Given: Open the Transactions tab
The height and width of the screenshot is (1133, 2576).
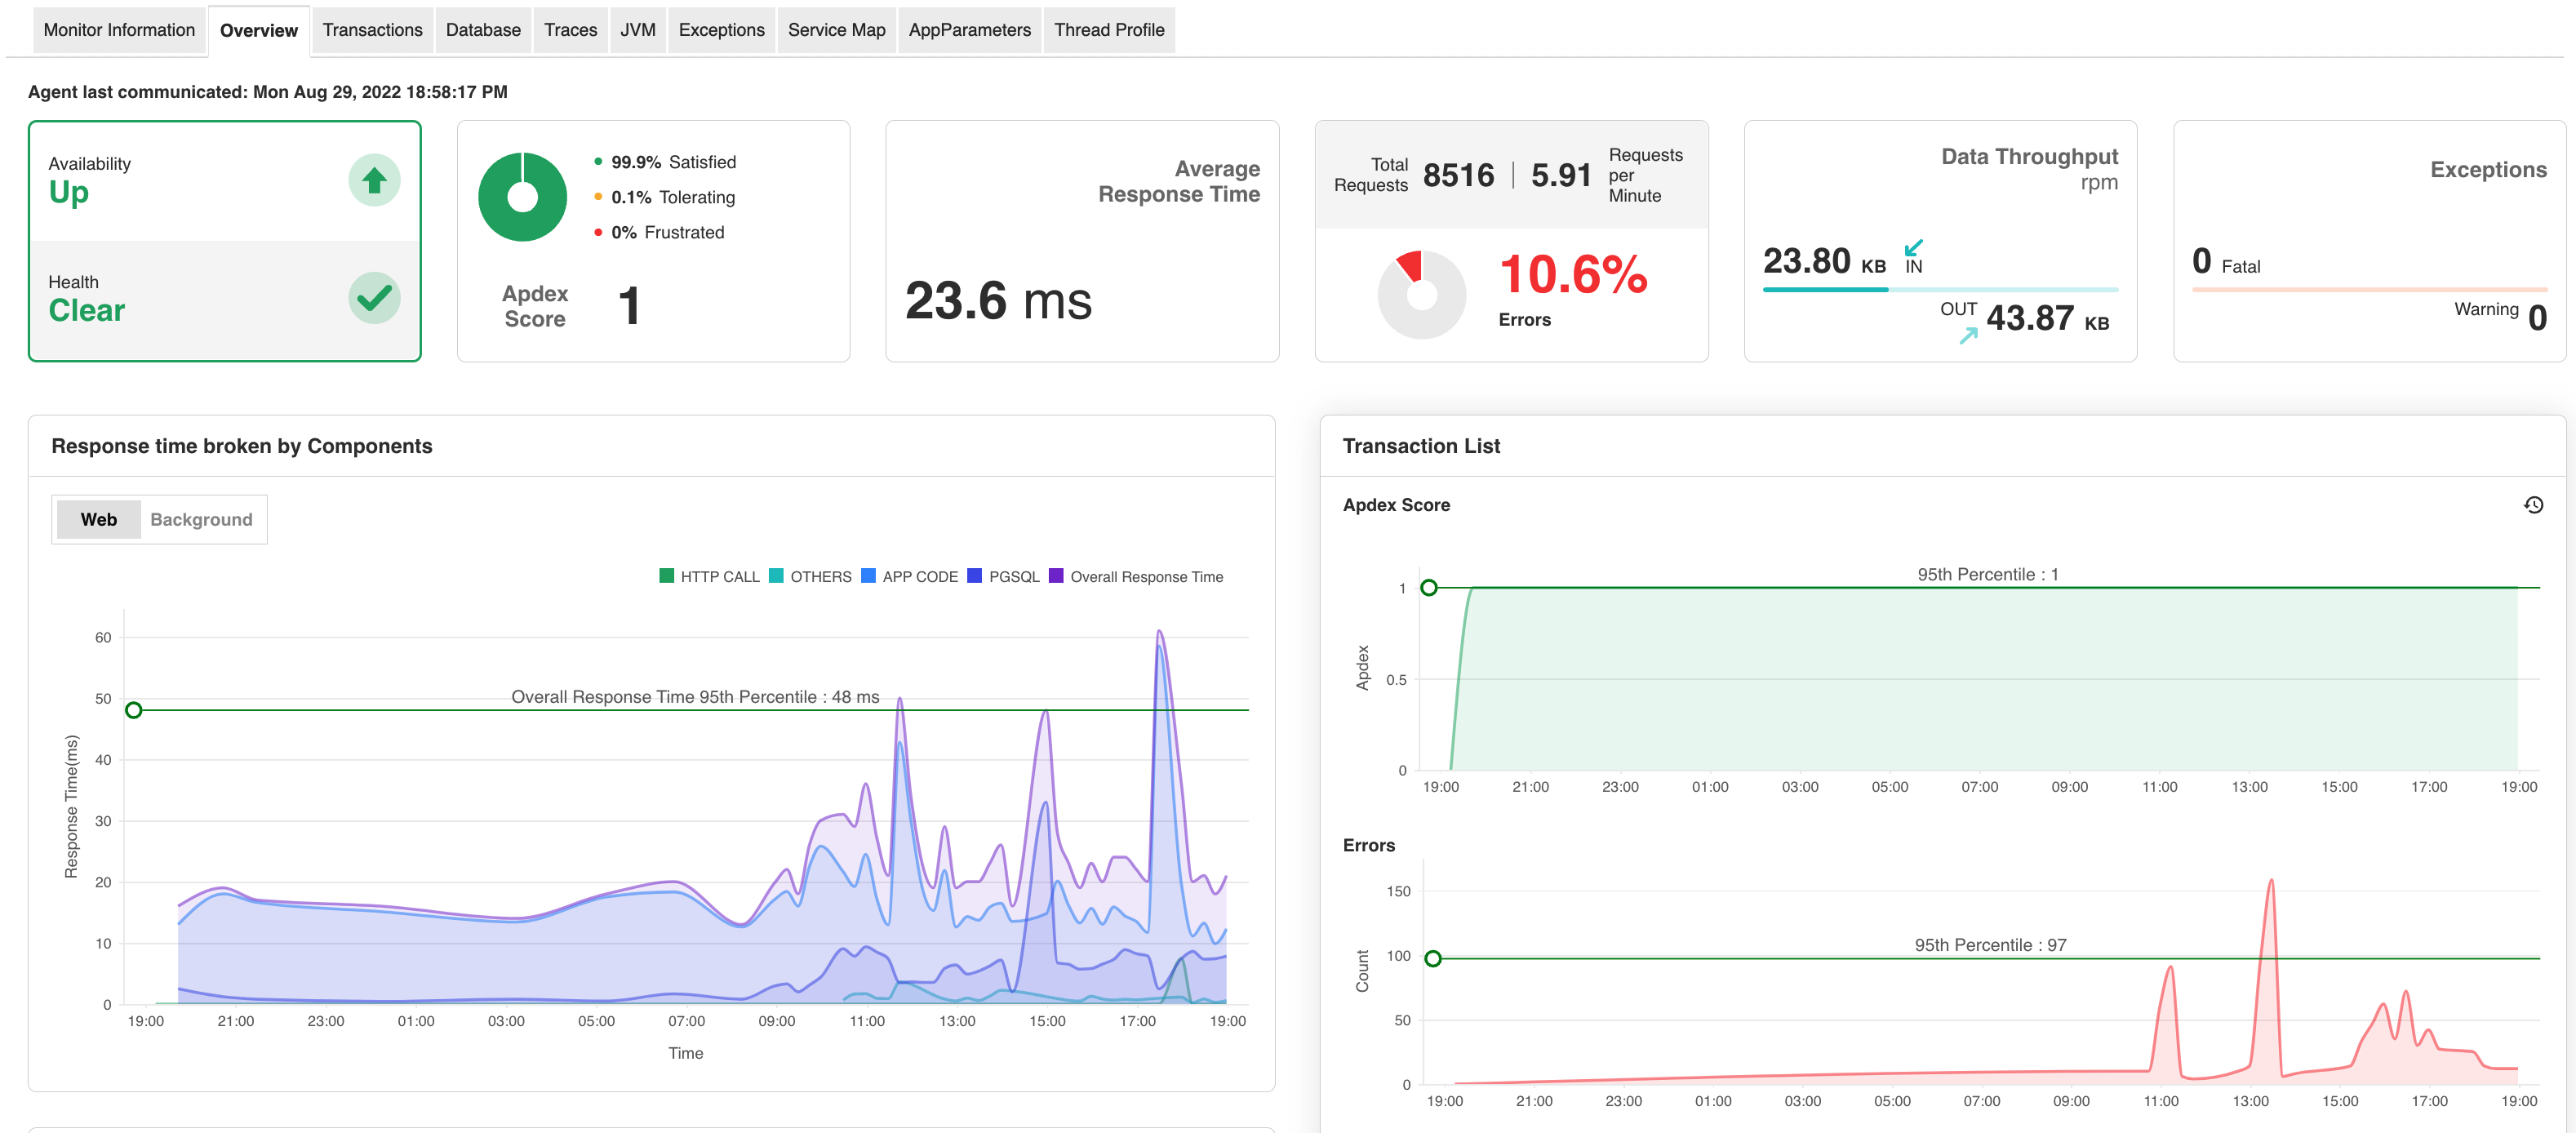Looking at the screenshot, I should [372, 30].
